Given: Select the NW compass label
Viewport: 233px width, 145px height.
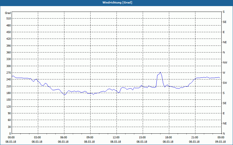Looking at the screenshot, I should click(x=225, y=63).
